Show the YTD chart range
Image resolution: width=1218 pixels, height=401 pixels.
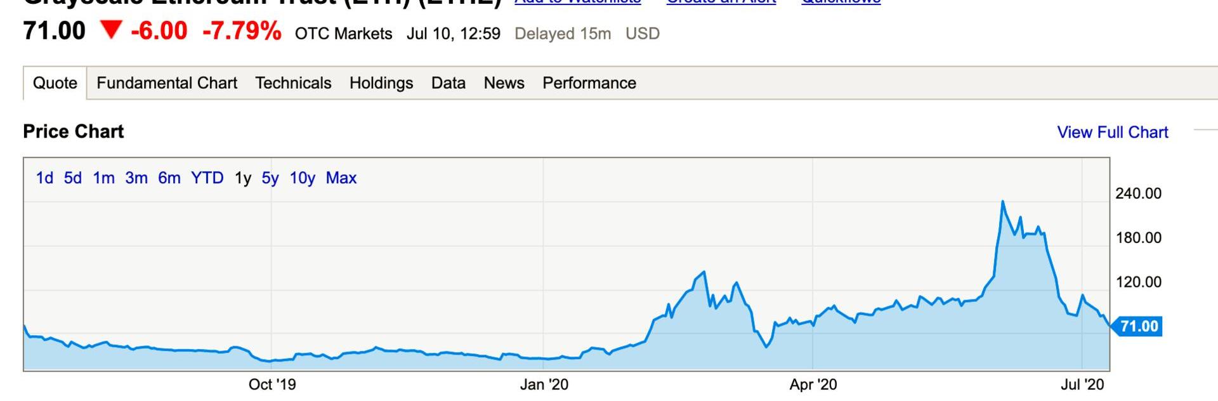tap(207, 178)
